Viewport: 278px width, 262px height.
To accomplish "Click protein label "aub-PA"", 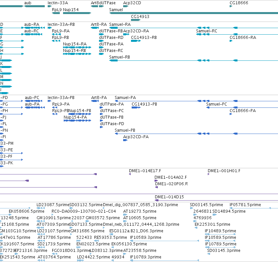I will (x=32, y=104).
